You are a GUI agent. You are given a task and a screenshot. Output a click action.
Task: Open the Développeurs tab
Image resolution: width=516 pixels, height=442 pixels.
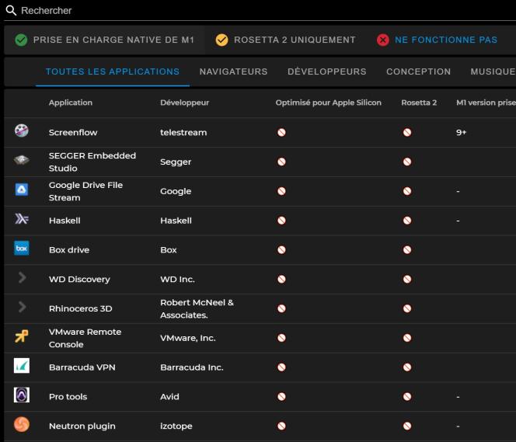326,71
